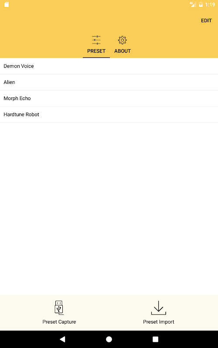Tap the 1:19 clock in status bar
The width and height of the screenshot is (218, 348).
(x=210, y=4)
